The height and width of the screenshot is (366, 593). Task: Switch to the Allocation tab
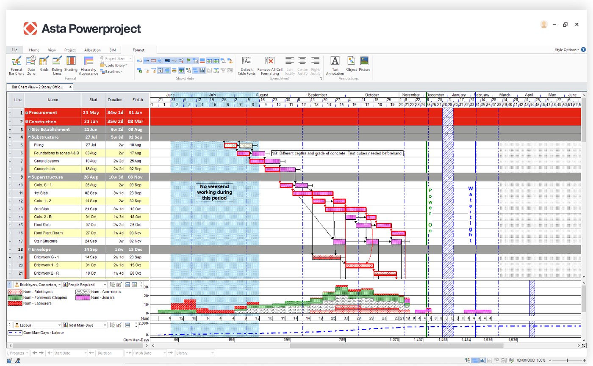click(92, 50)
